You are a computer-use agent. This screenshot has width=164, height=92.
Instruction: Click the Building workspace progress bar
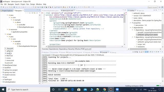pyautogui.click(x=158, y=86)
